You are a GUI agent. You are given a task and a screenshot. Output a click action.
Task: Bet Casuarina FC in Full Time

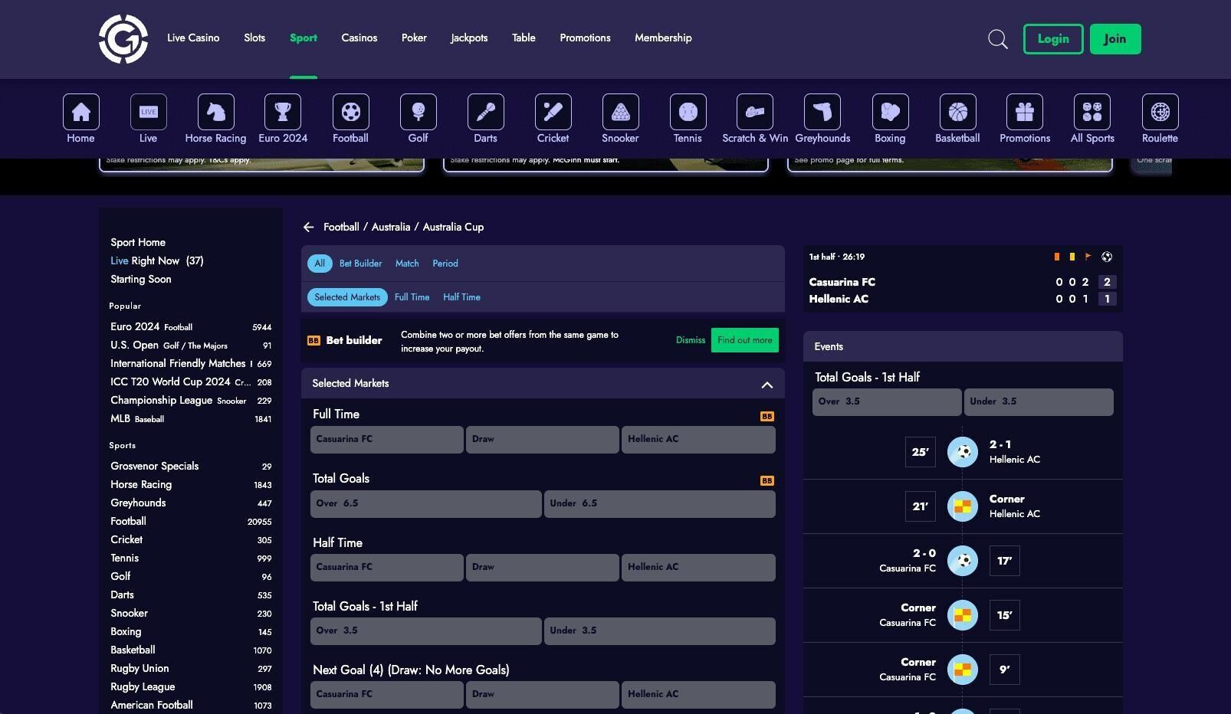coord(387,440)
